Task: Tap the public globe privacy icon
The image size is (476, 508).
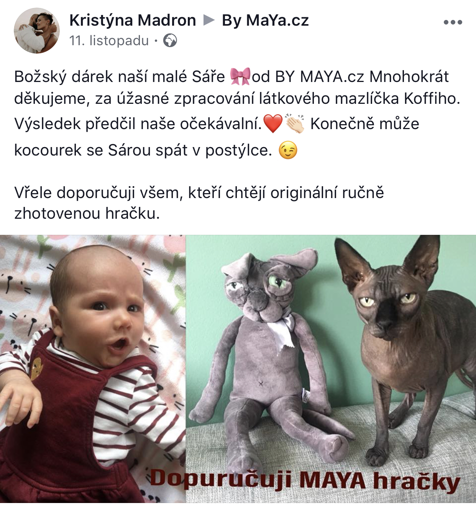Action: coord(170,40)
